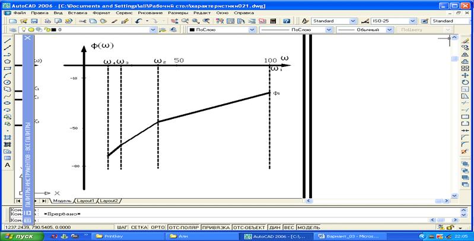Open the color ПоСлою dropdown
This screenshot has width=474, height=241.
click(x=252, y=30)
